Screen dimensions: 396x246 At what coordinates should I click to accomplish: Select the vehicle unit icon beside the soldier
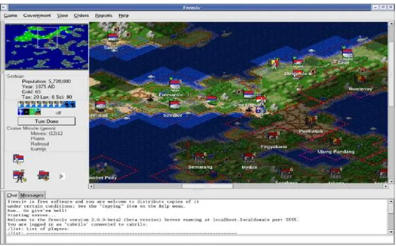click(x=43, y=176)
